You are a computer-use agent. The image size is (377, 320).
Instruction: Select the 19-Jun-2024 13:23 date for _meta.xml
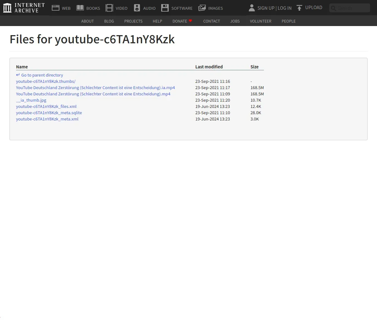(x=213, y=119)
